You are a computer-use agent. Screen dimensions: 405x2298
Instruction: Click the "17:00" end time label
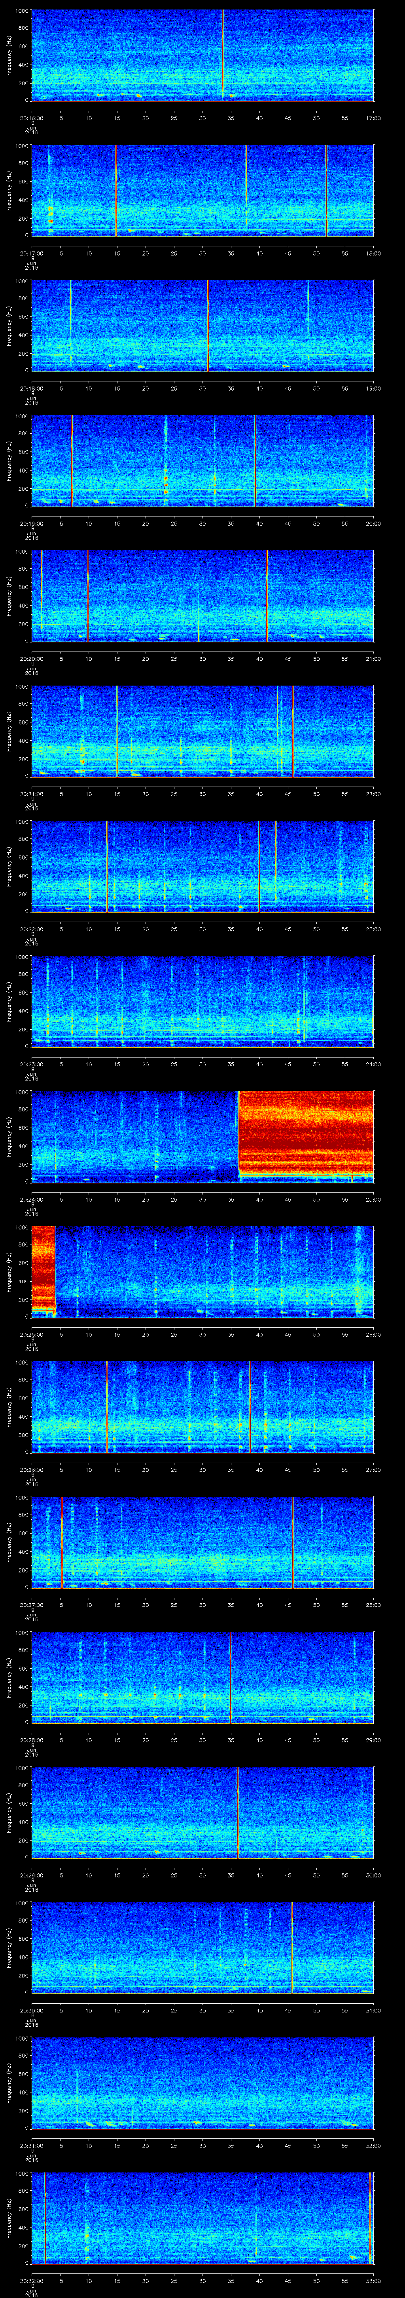click(x=373, y=118)
